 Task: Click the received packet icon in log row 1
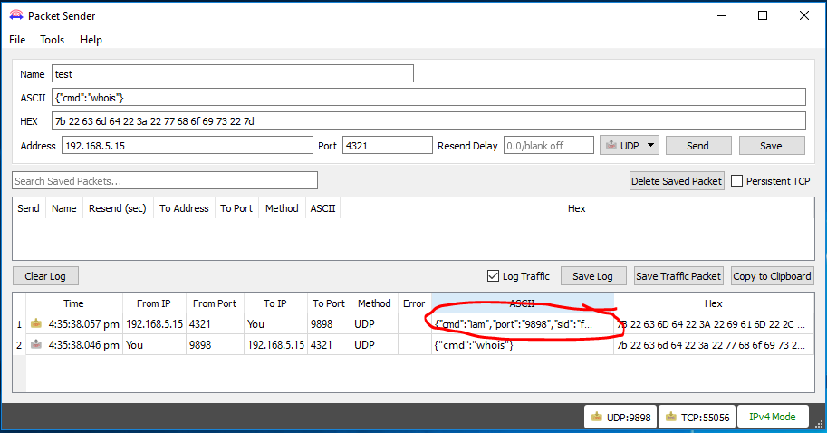(x=36, y=323)
